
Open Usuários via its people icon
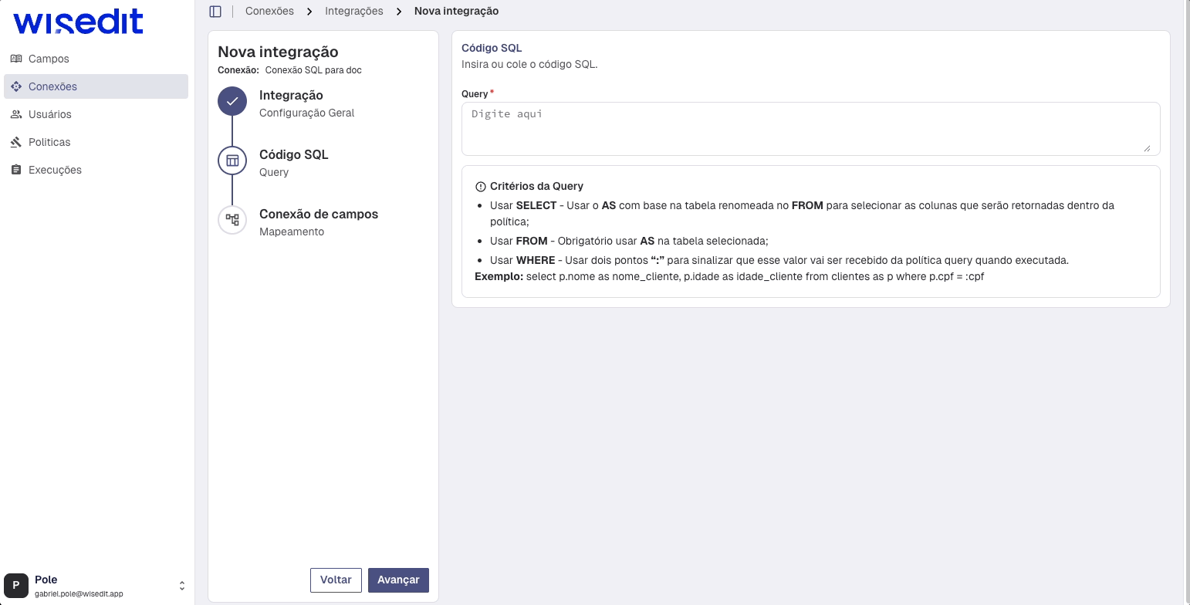click(x=16, y=114)
